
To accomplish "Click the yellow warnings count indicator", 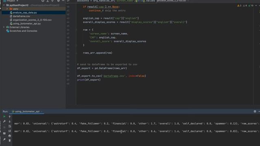I will pyautogui.click(x=239, y=6).
